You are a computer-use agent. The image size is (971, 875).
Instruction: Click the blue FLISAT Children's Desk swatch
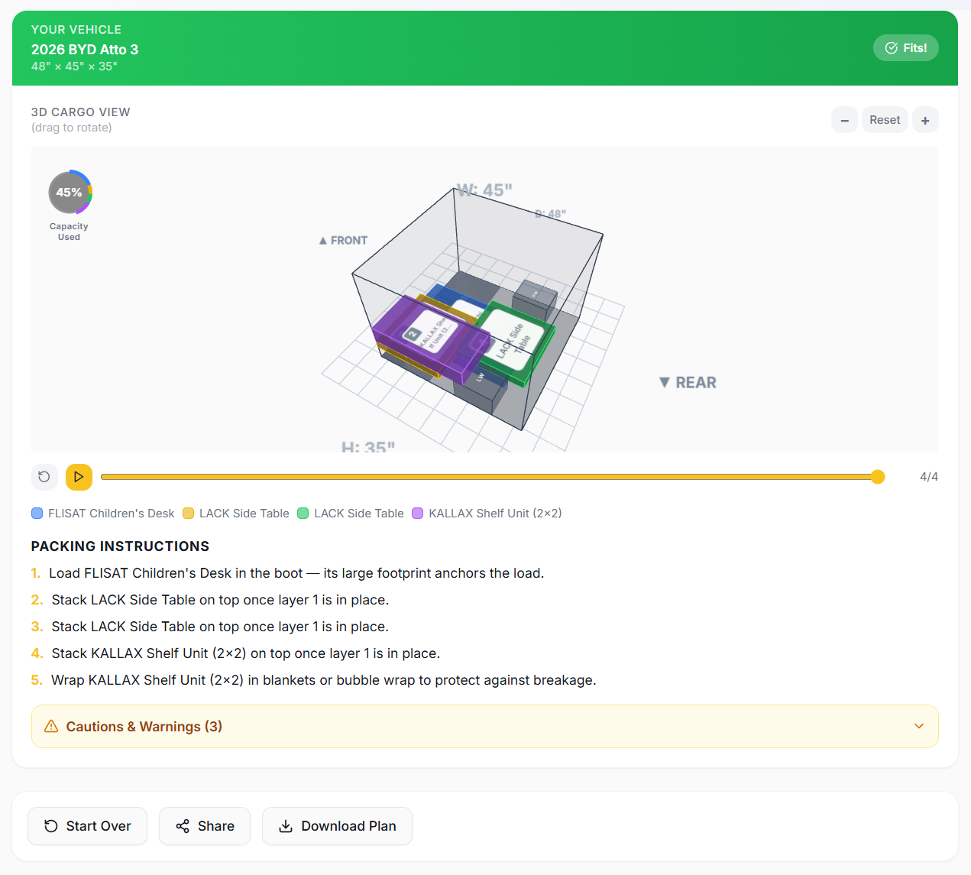[x=37, y=514]
